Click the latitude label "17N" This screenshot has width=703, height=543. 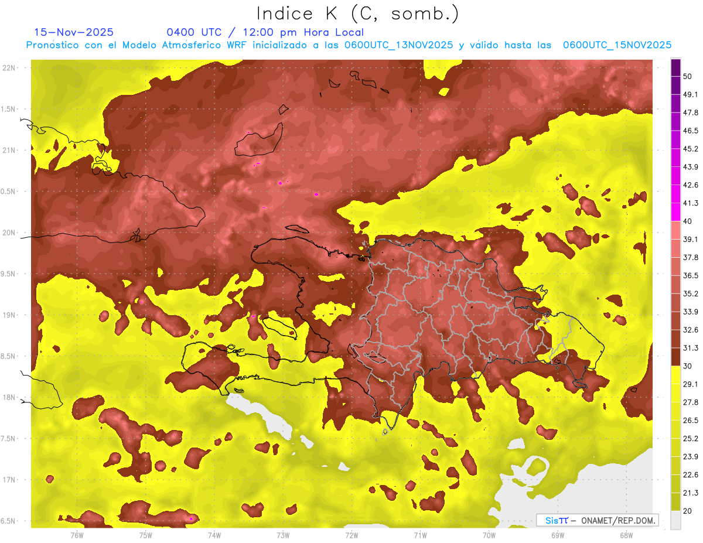[x=9, y=480]
